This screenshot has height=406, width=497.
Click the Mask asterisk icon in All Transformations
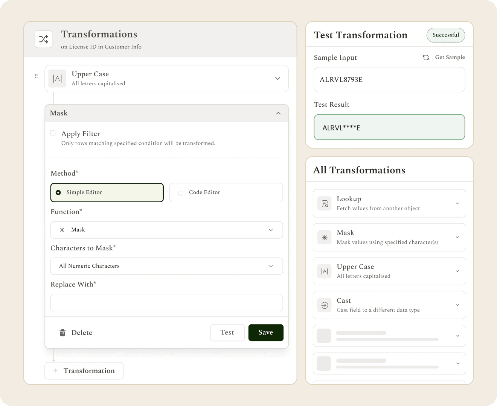click(325, 238)
